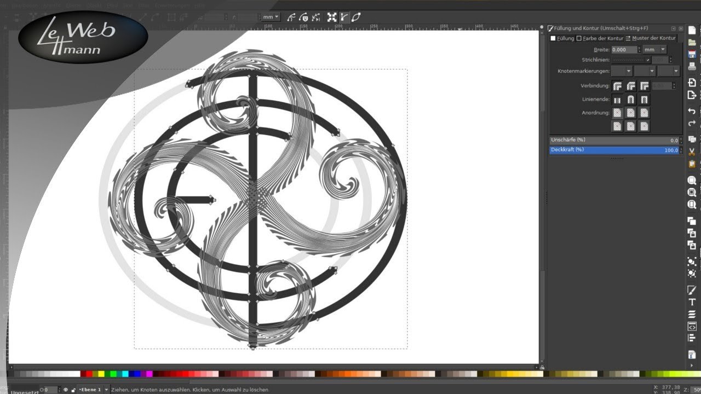Zoom to fit page icon

[x=692, y=205]
